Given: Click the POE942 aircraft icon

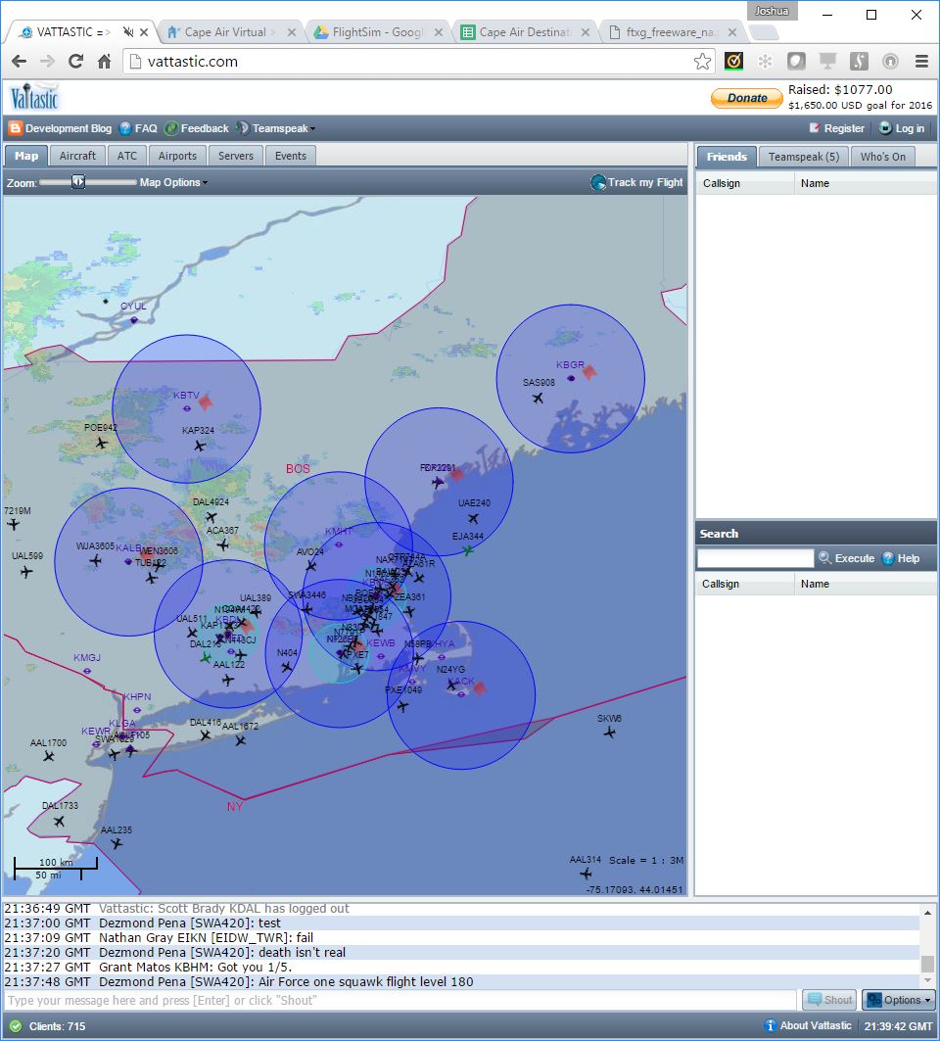Looking at the screenshot, I should (101, 443).
